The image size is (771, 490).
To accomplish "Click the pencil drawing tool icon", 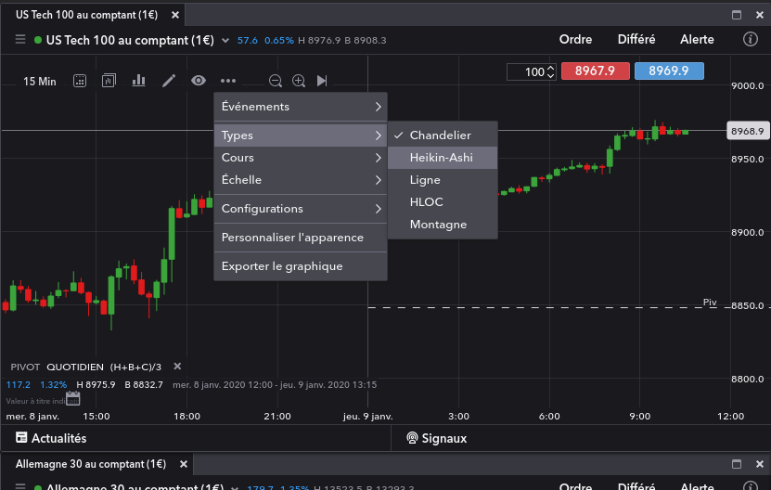I will (169, 81).
